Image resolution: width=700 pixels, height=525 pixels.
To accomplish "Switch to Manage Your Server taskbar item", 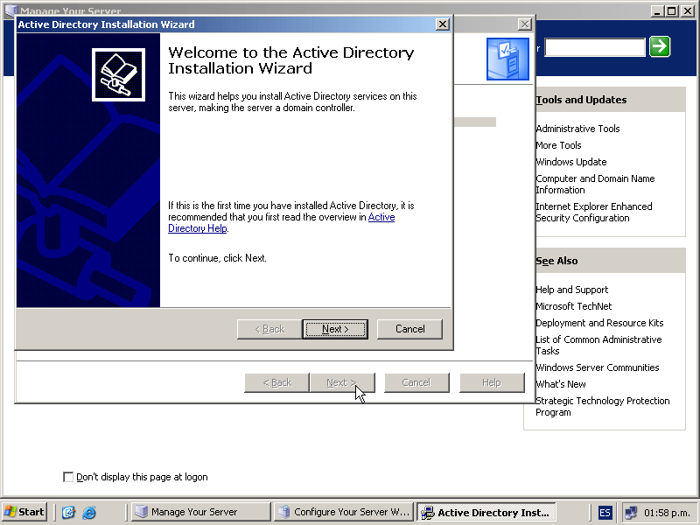I will tap(200, 512).
